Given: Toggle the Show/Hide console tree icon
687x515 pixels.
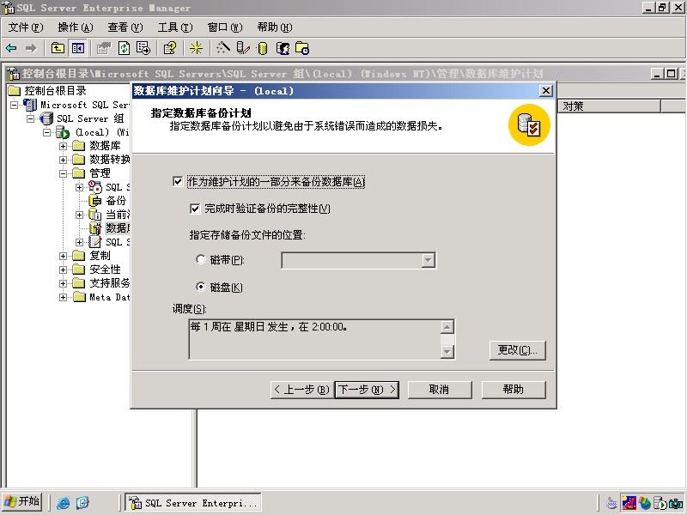Looking at the screenshot, I should pyautogui.click(x=78, y=48).
